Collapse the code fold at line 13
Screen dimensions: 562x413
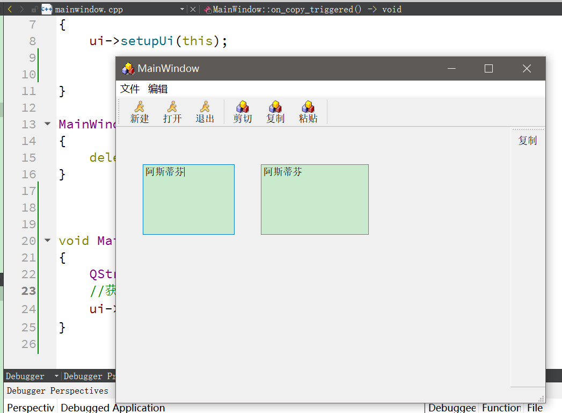pos(47,124)
